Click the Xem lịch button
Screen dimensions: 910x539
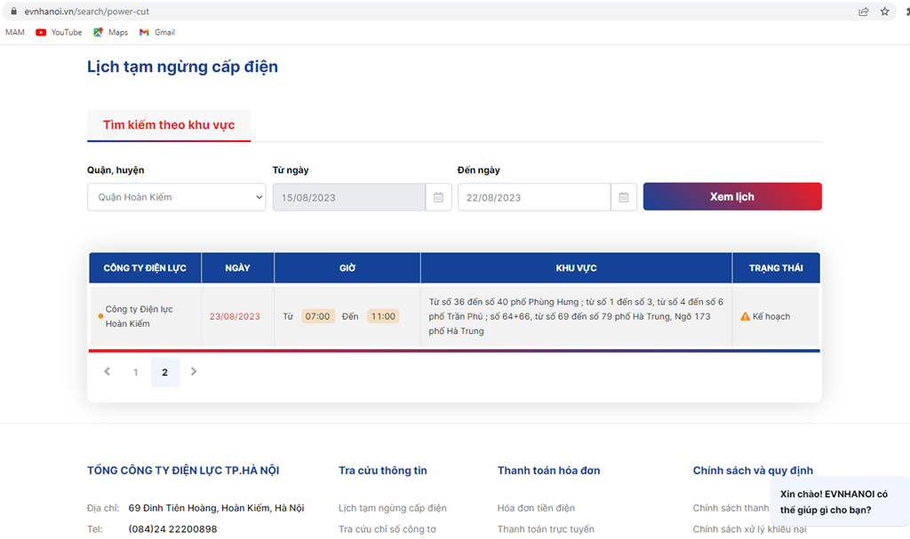pyautogui.click(x=732, y=196)
